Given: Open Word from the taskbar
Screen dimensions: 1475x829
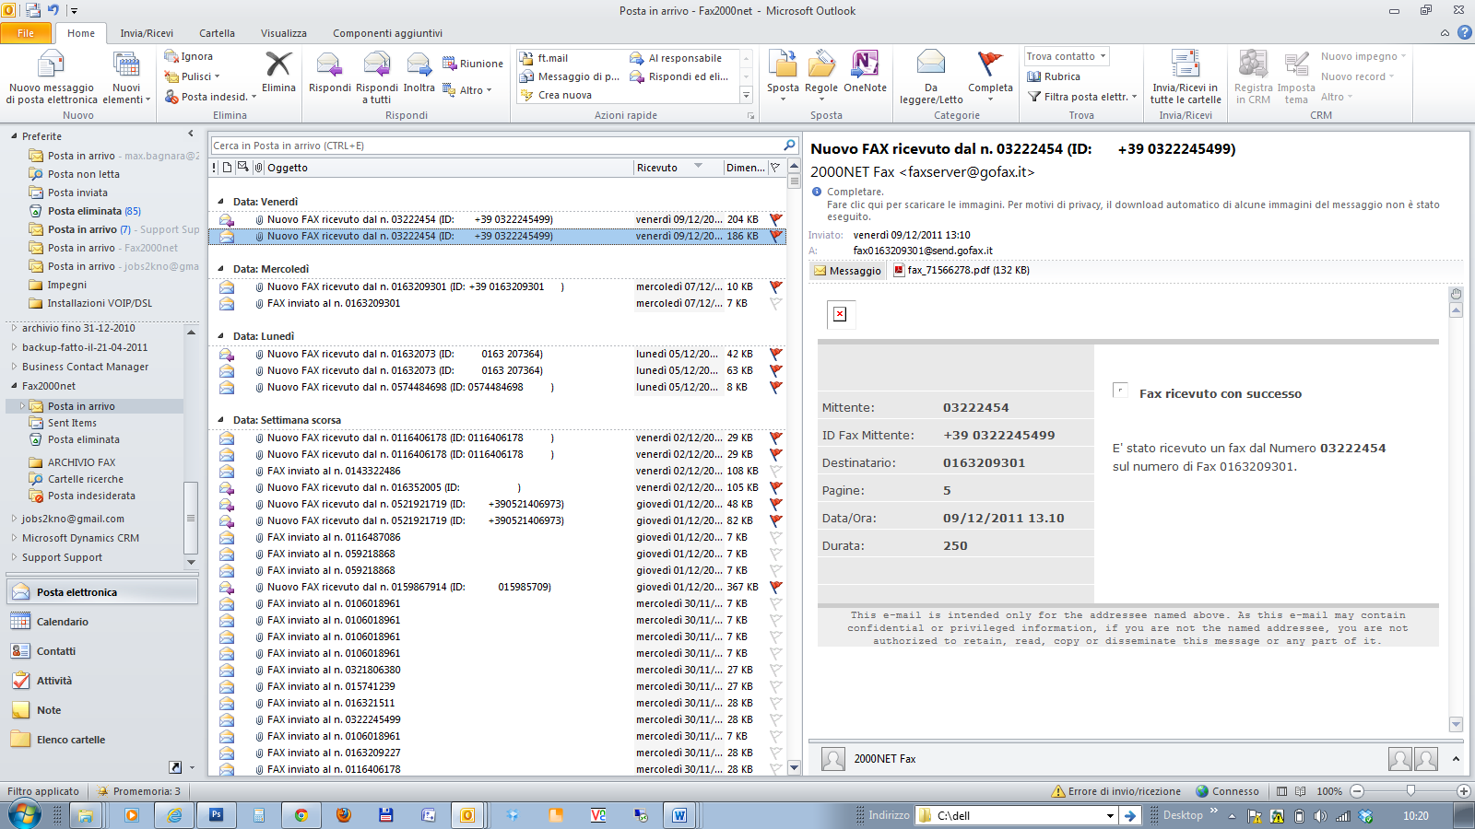Looking at the screenshot, I should click(x=679, y=815).
